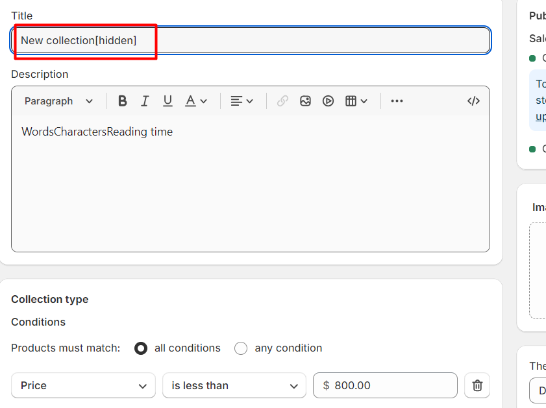Toggle underline formatting

(x=168, y=101)
